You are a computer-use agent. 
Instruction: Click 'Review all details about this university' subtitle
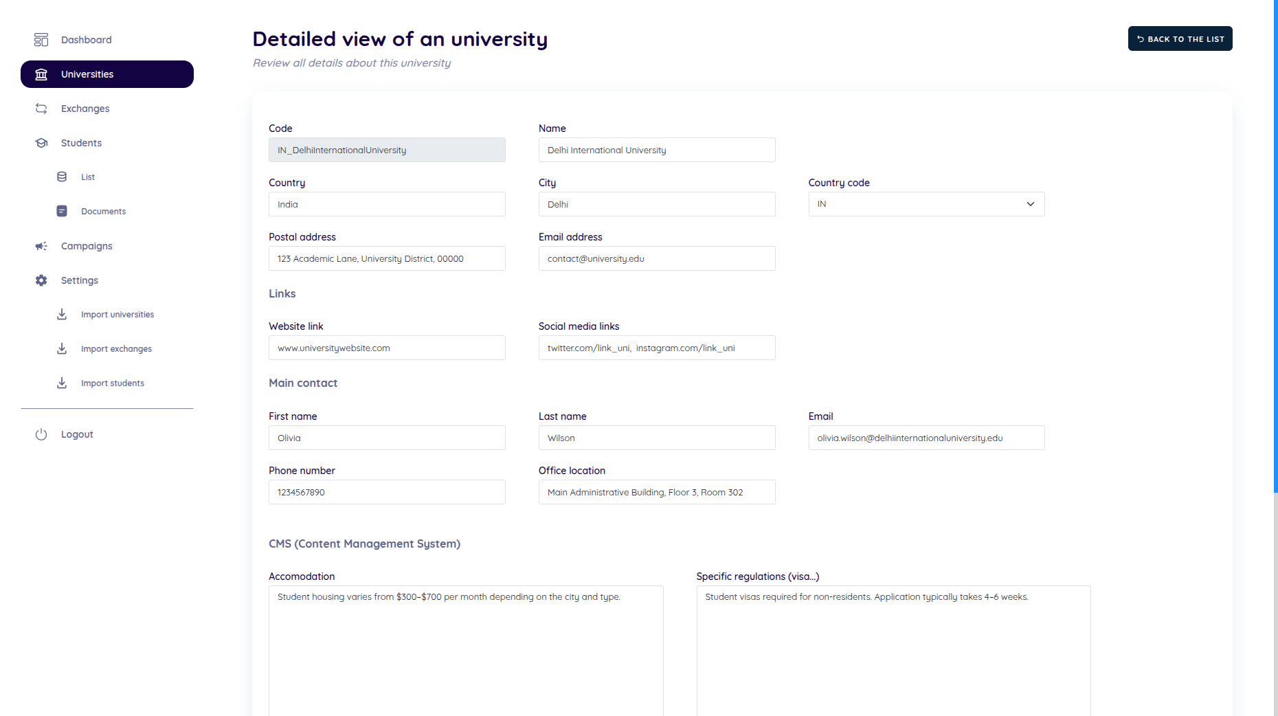pyautogui.click(x=352, y=63)
